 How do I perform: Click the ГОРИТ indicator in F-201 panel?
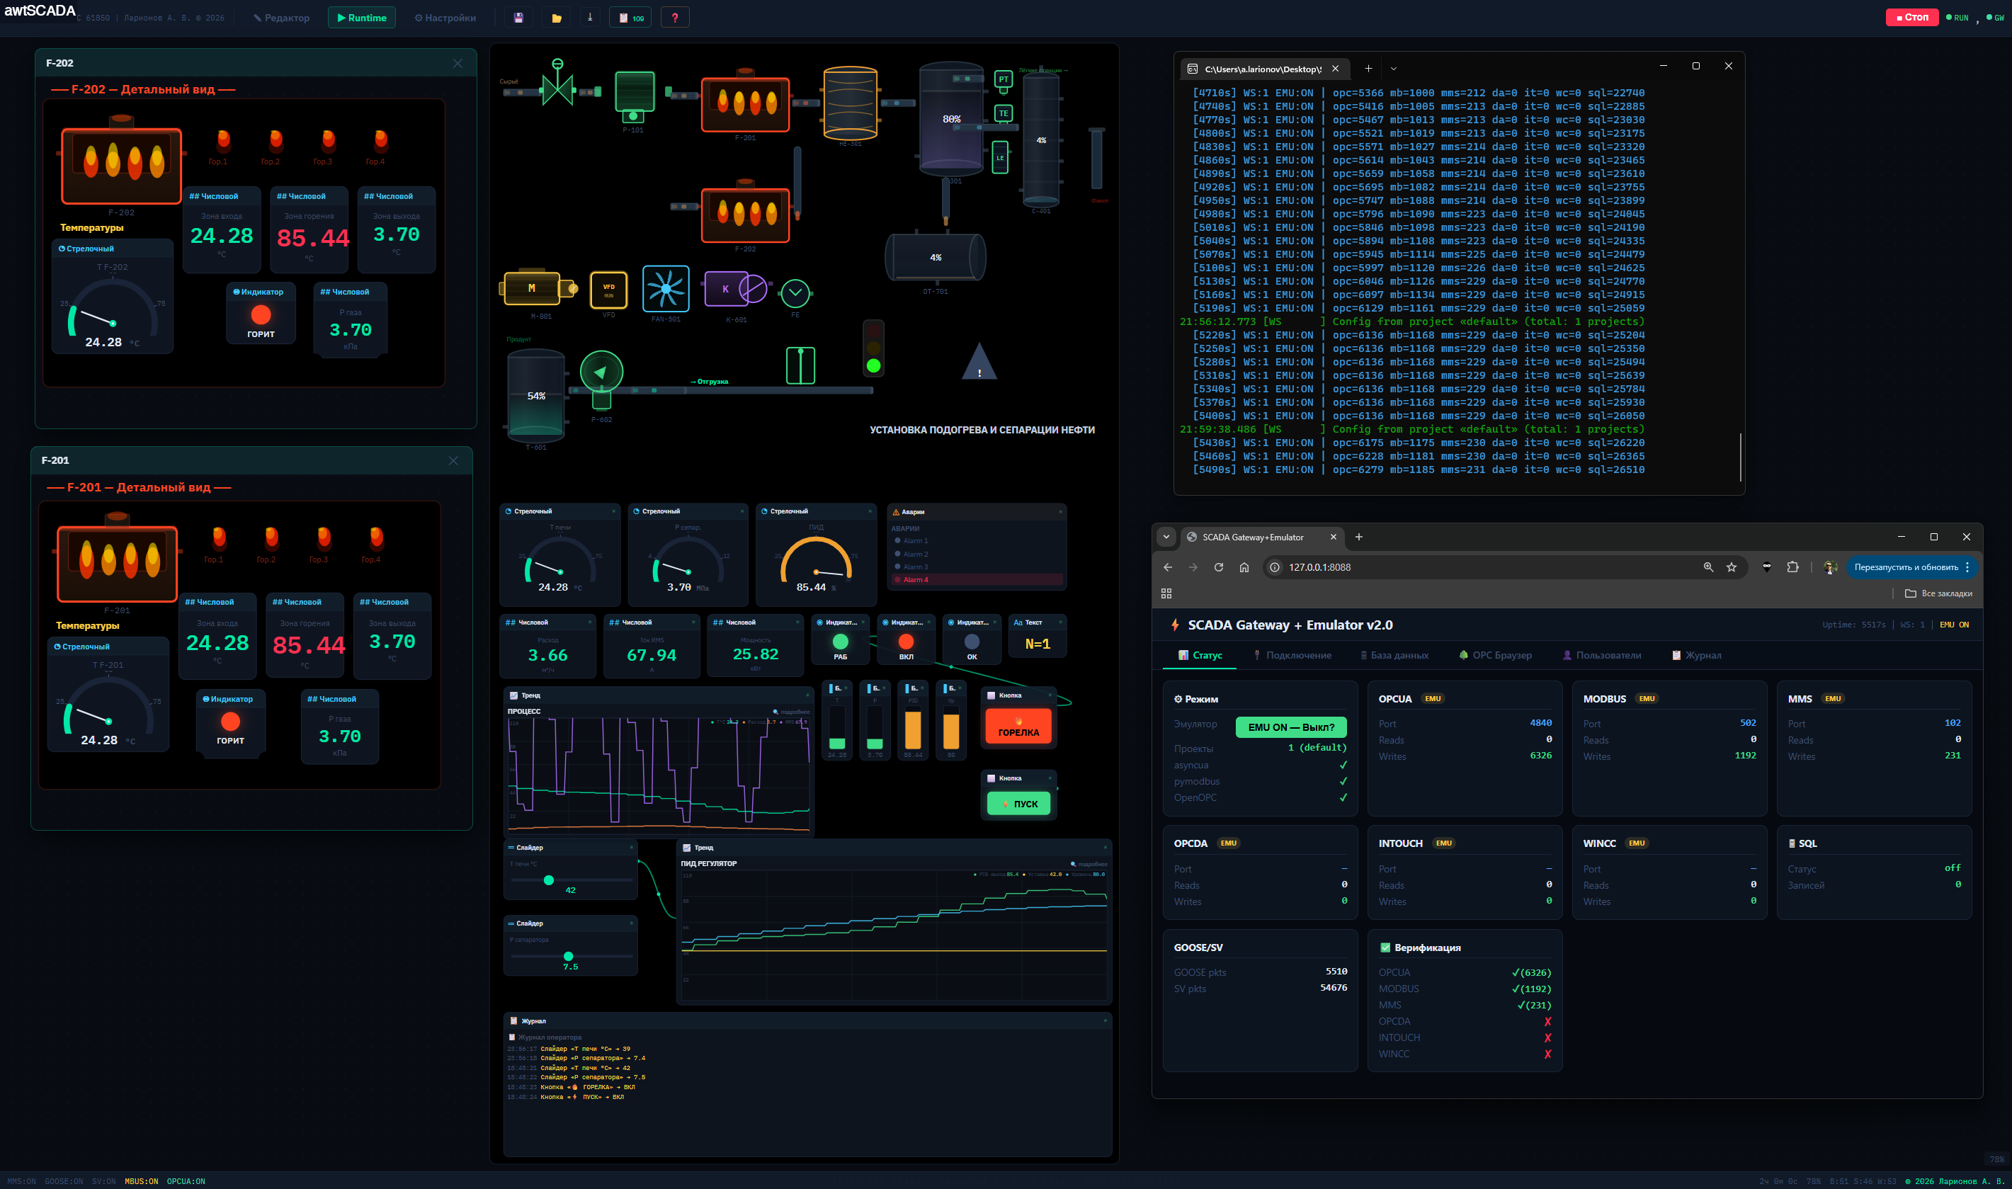pos(230,722)
